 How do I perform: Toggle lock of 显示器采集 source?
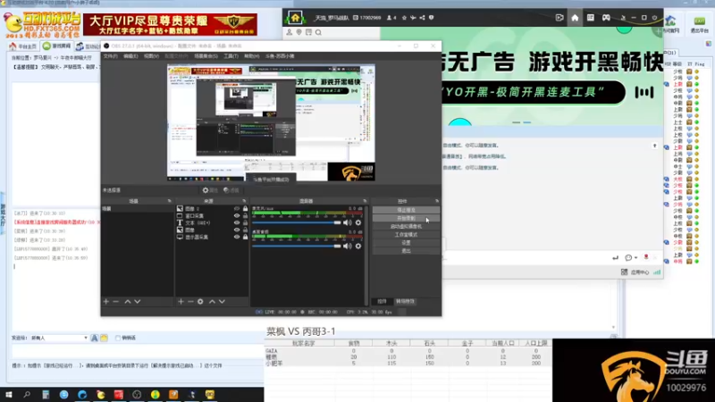[245, 237]
